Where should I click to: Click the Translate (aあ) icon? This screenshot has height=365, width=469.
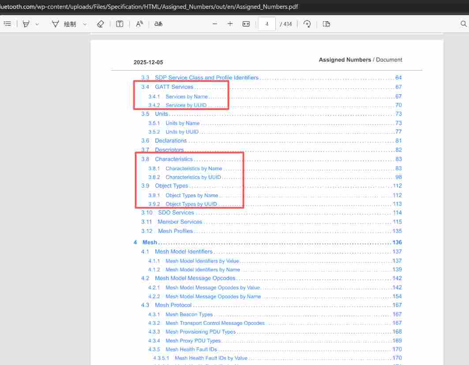pos(158,24)
